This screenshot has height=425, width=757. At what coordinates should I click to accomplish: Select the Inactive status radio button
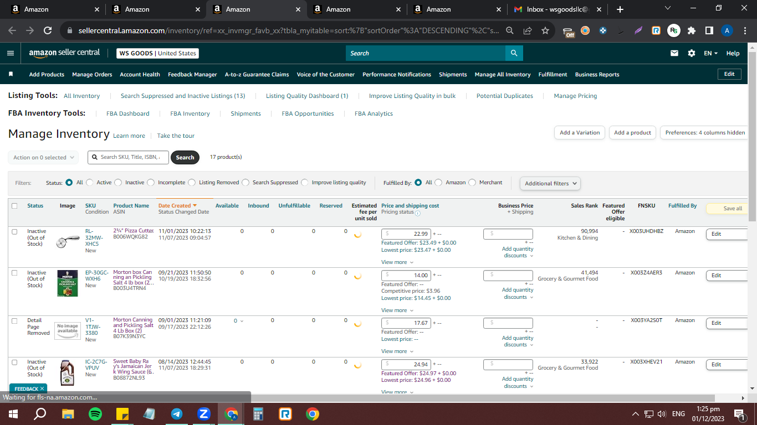pos(119,182)
